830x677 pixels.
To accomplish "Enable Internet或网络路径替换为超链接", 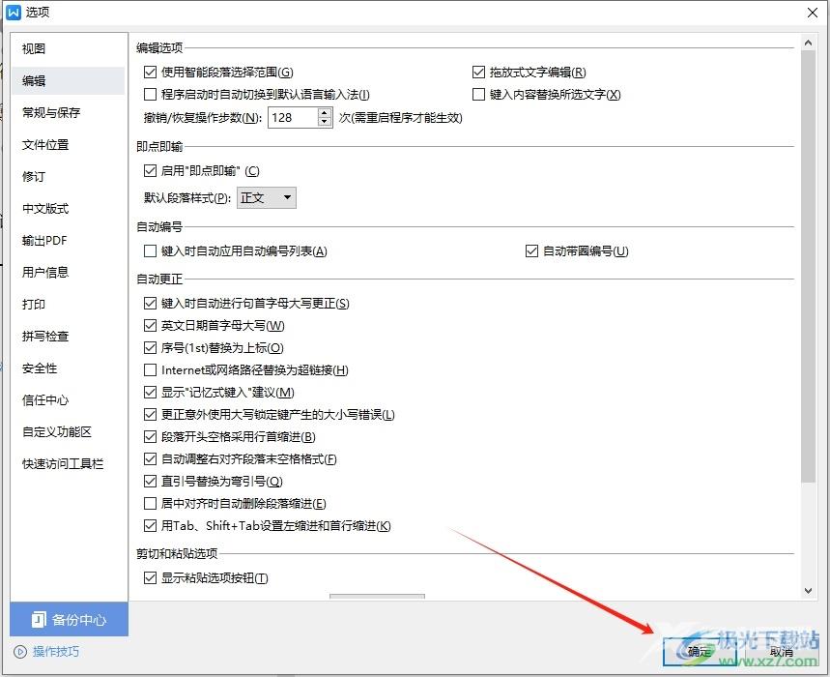I will [x=151, y=369].
